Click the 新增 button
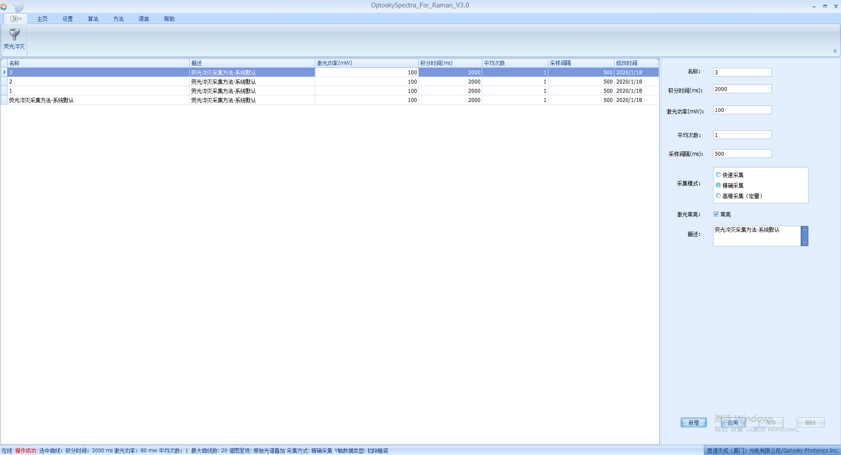 (693, 423)
